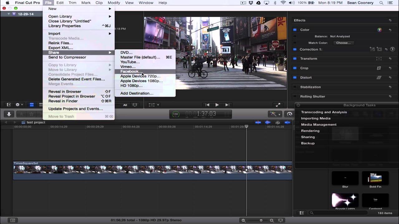Select the Bold Fin title thumbnail
Viewport: 399px width, 224px height.
(375, 178)
